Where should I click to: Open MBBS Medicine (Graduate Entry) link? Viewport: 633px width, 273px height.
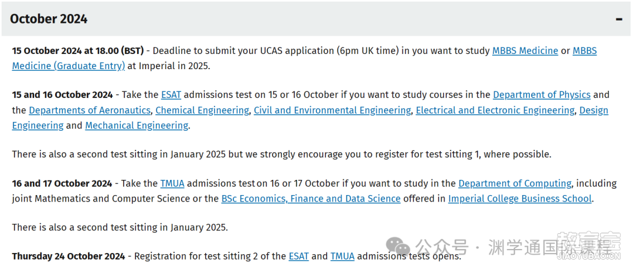[304, 59]
